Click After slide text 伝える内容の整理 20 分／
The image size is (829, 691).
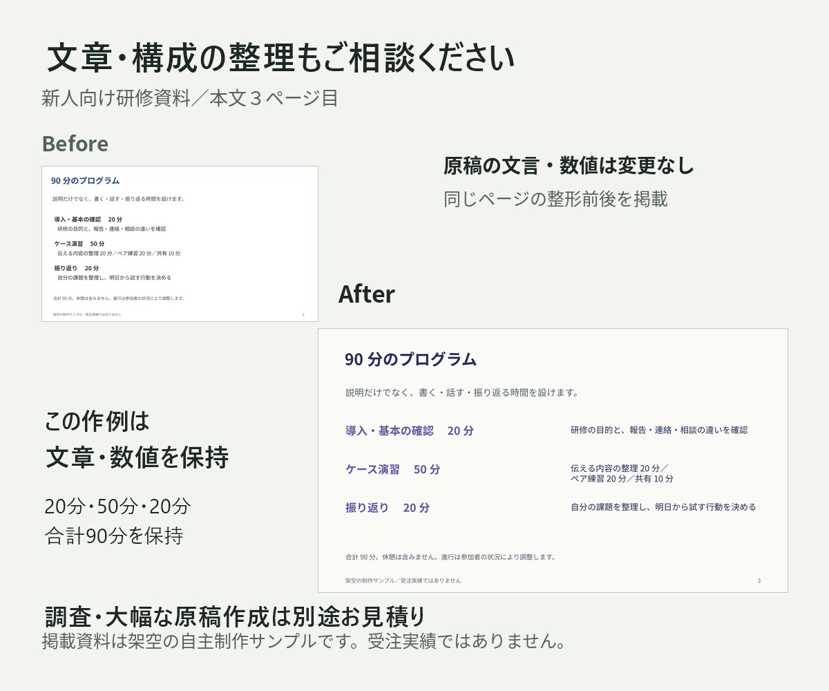pyautogui.click(x=619, y=468)
